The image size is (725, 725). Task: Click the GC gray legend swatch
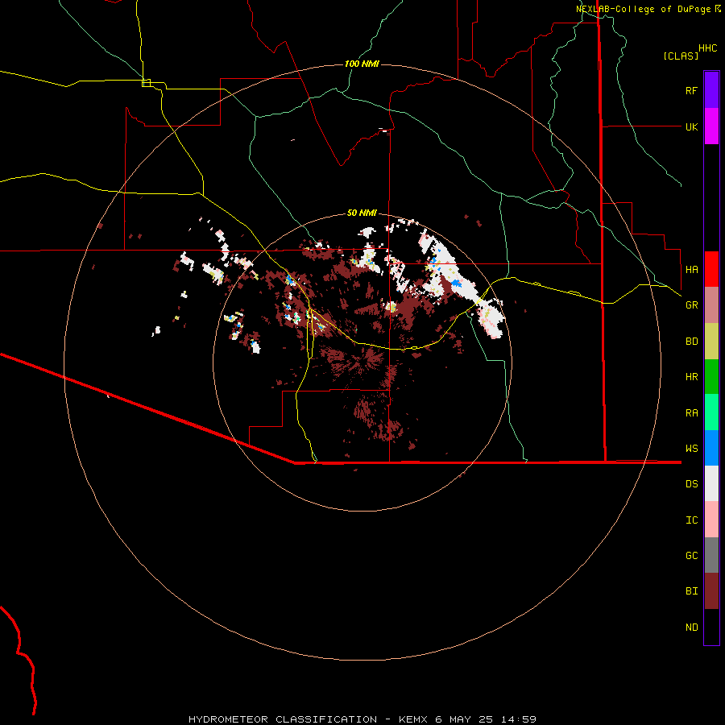(x=711, y=555)
